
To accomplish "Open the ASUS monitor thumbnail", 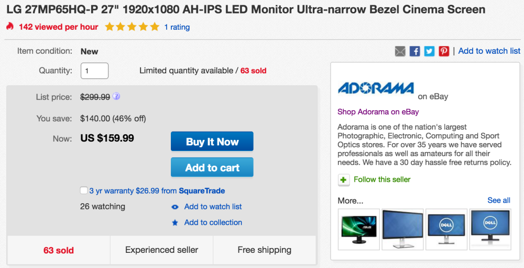I will (359, 229).
